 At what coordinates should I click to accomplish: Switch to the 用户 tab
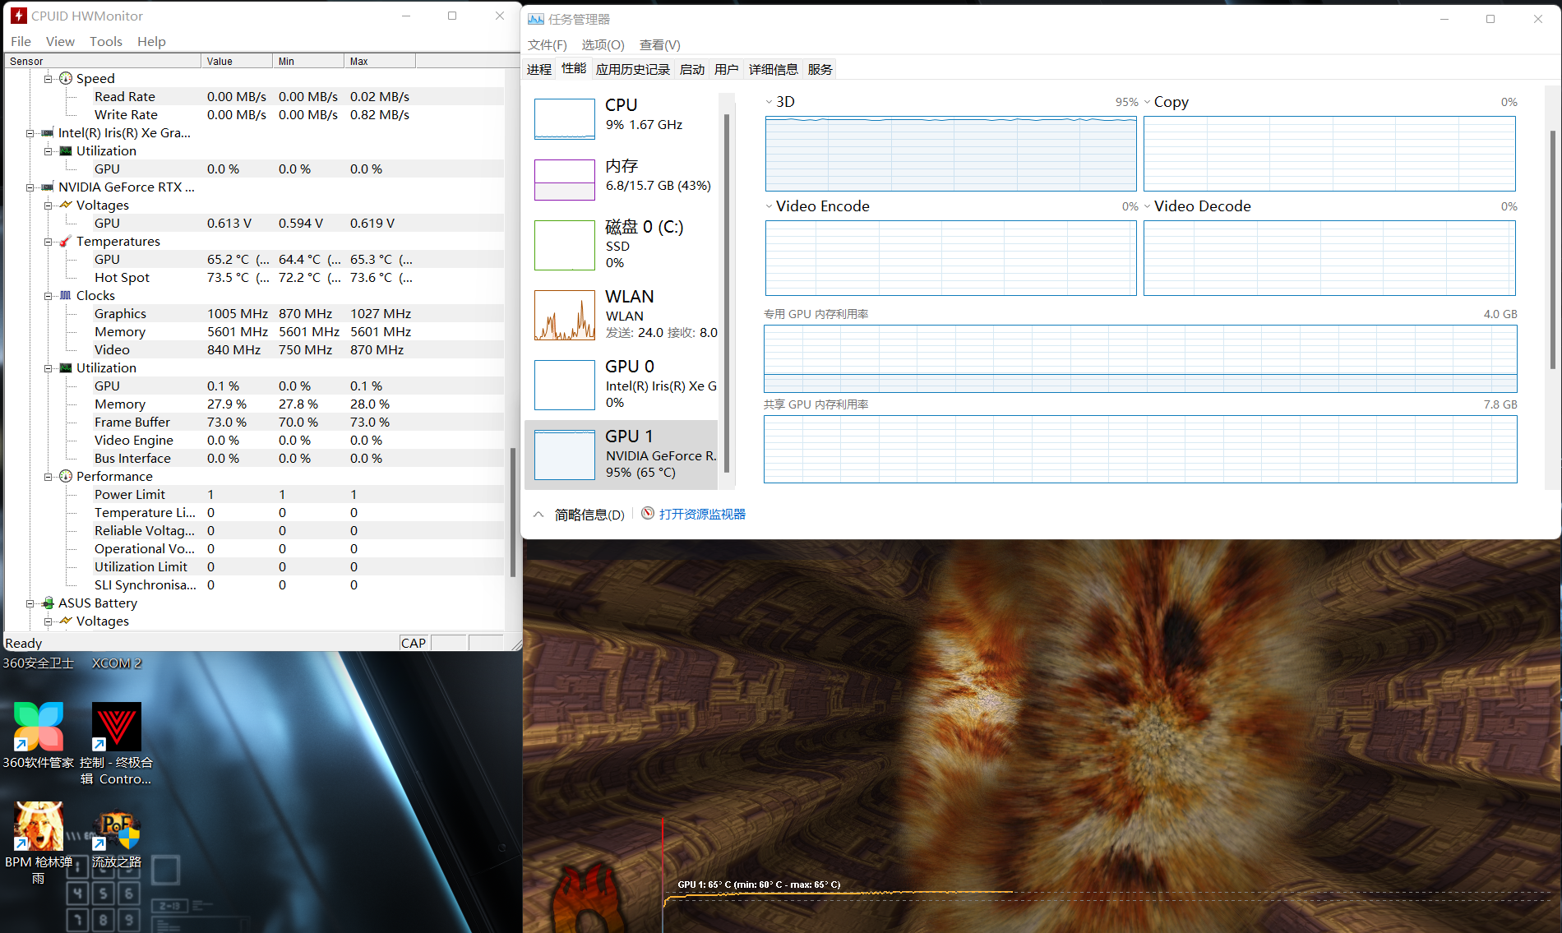[x=727, y=69]
